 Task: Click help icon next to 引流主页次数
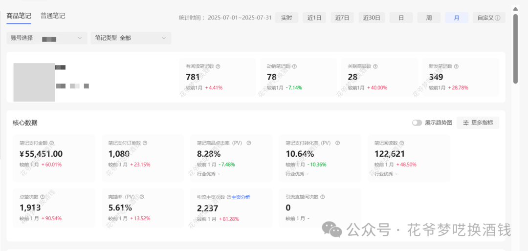click(x=229, y=197)
